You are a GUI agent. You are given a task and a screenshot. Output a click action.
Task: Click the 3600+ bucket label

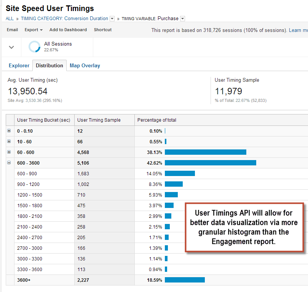24,280
